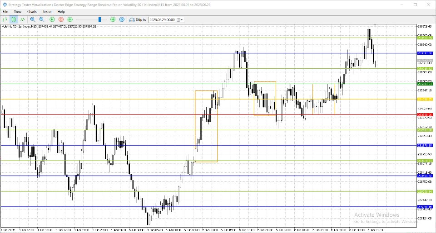Open the Tester menu
This screenshot has height=233, width=436.
click(47, 12)
